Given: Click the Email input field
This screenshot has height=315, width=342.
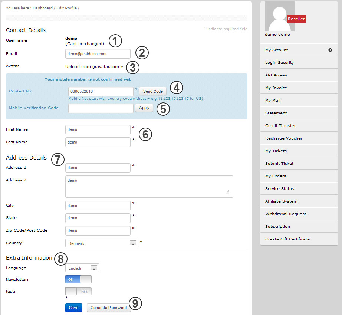Looking at the screenshot, I should [98, 54].
